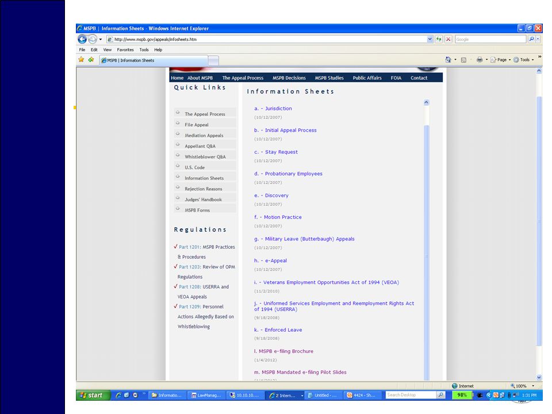Screen dimensions: 552x414
Task: Open the search provider dropdown arrow
Action: tap(538, 40)
